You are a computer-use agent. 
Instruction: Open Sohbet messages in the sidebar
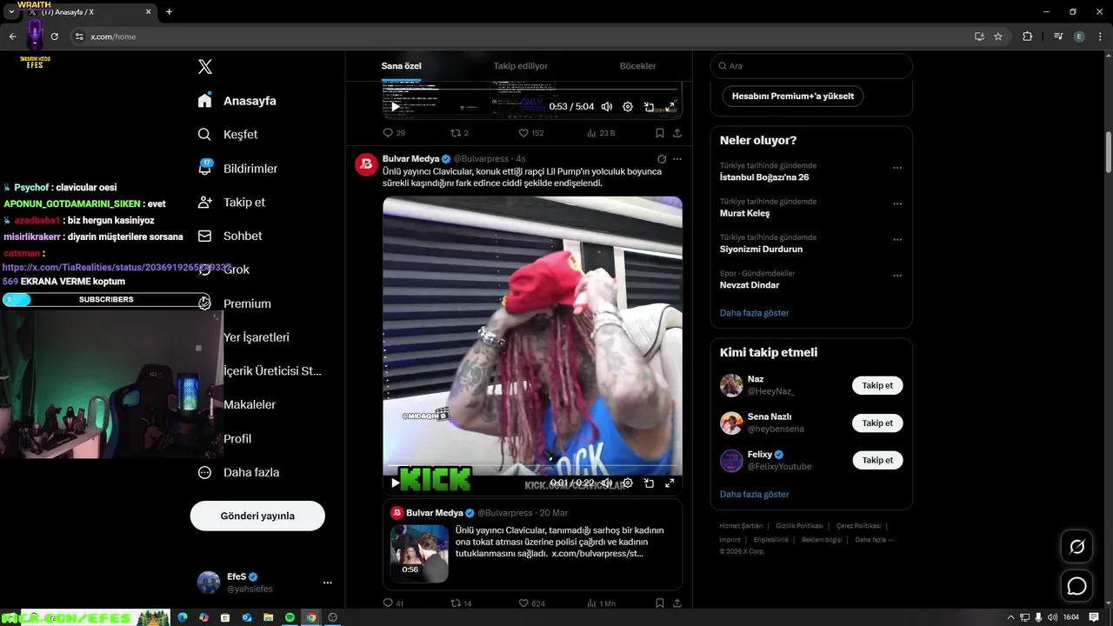(x=230, y=236)
